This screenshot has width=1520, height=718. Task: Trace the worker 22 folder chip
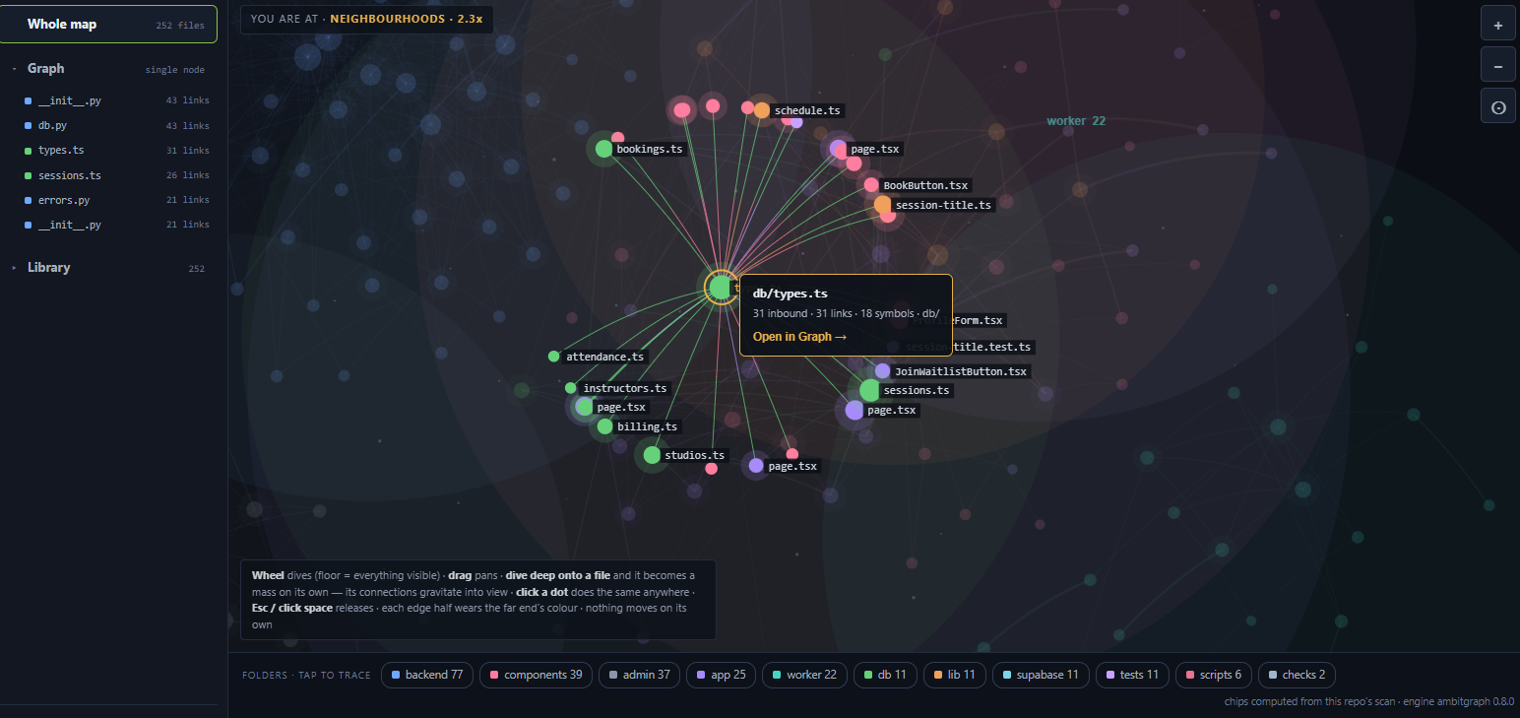click(804, 675)
